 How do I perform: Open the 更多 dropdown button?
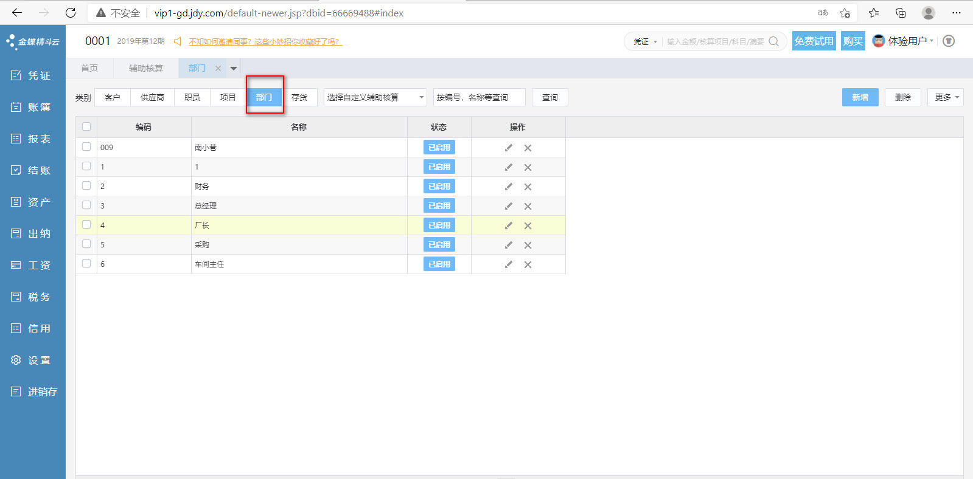pos(946,97)
